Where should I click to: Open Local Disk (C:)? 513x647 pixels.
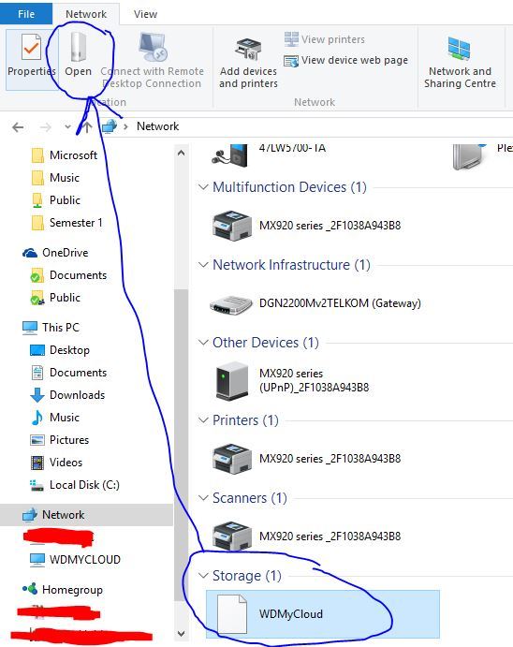coord(75,485)
